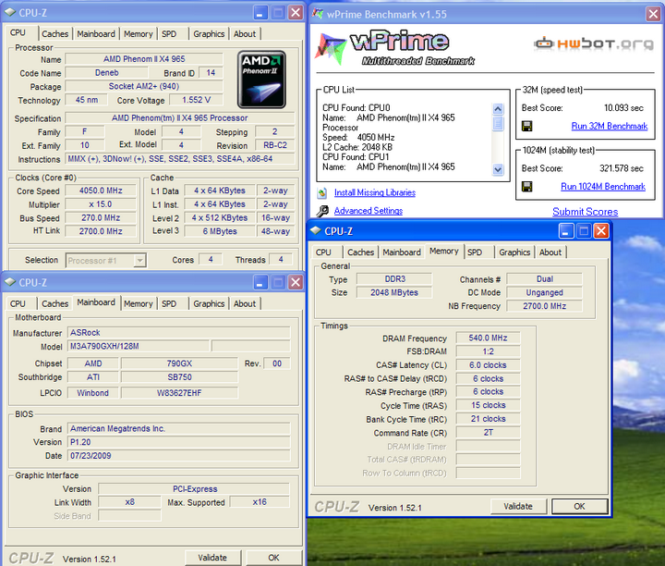
Task: Click Validate in the Memory window
Action: coord(518,506)
